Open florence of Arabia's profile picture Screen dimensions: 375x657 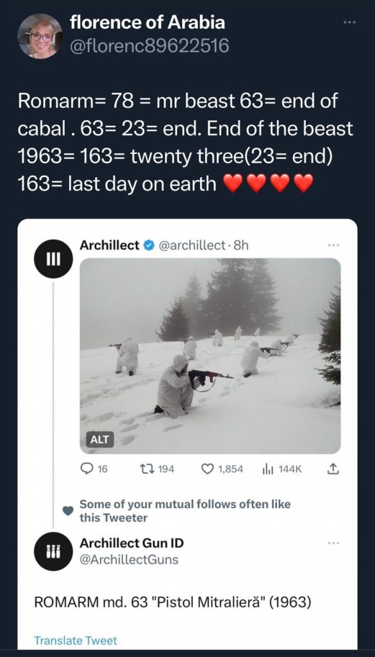pyautogui.click(x=40, y=36)
